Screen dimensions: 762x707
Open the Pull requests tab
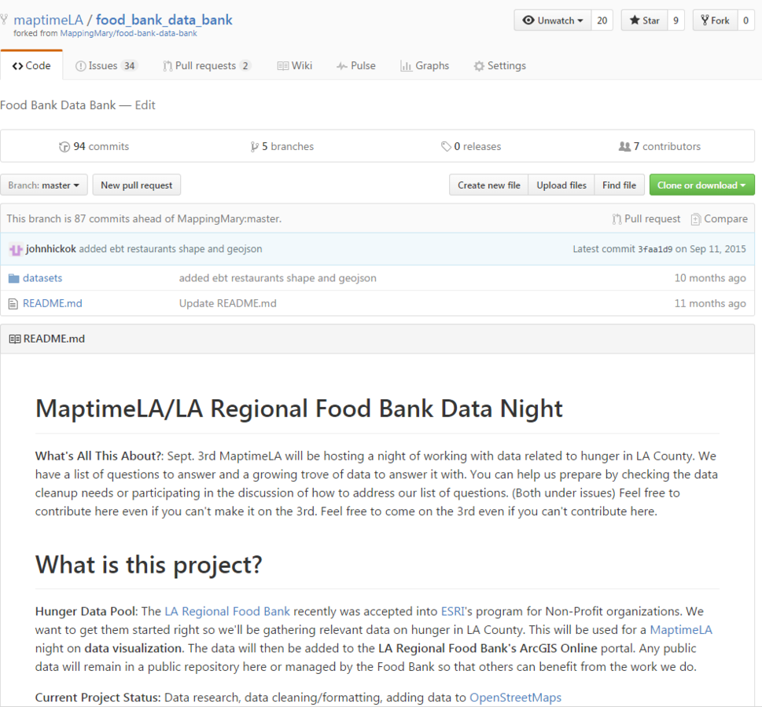[x=207, y=66]
